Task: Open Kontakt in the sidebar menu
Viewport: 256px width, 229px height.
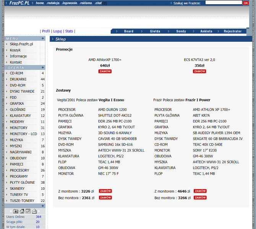Action: 16,62
